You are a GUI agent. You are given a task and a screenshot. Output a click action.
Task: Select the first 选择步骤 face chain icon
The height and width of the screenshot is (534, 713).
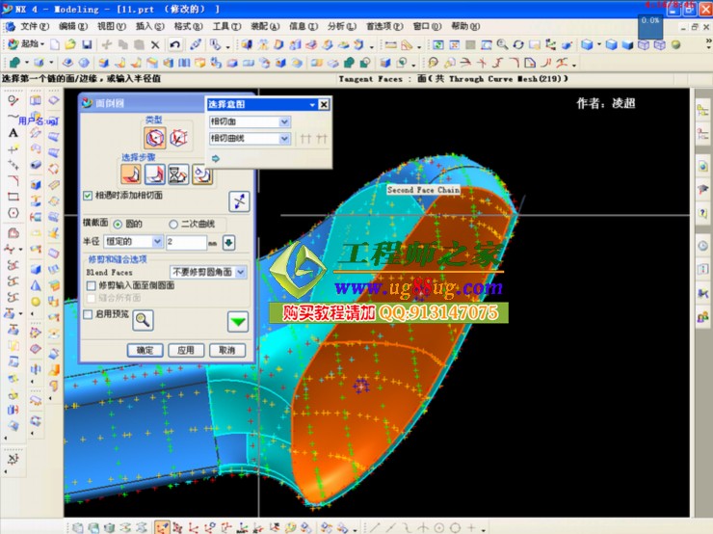pyautogui.click(x=130, y=174)
